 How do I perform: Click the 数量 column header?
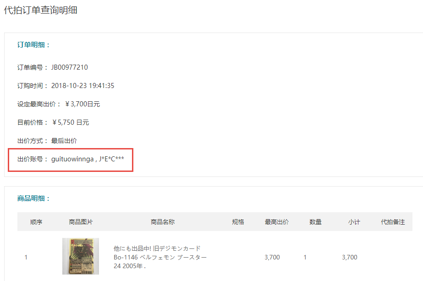click(x=315, y=222)
